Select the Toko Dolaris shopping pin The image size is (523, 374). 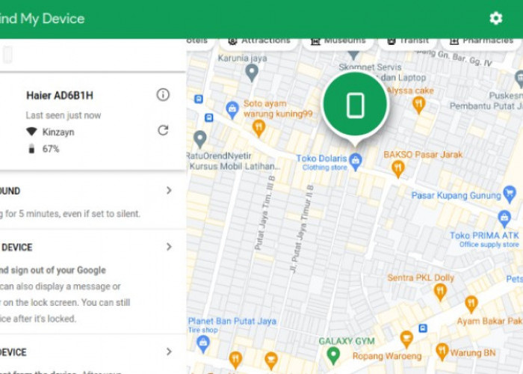356,162
